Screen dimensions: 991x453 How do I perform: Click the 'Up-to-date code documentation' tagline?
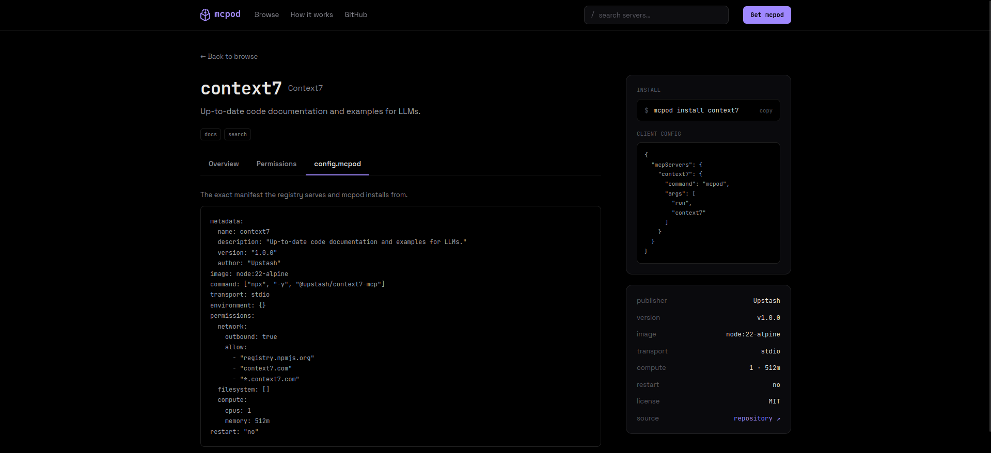click(310, 111)
